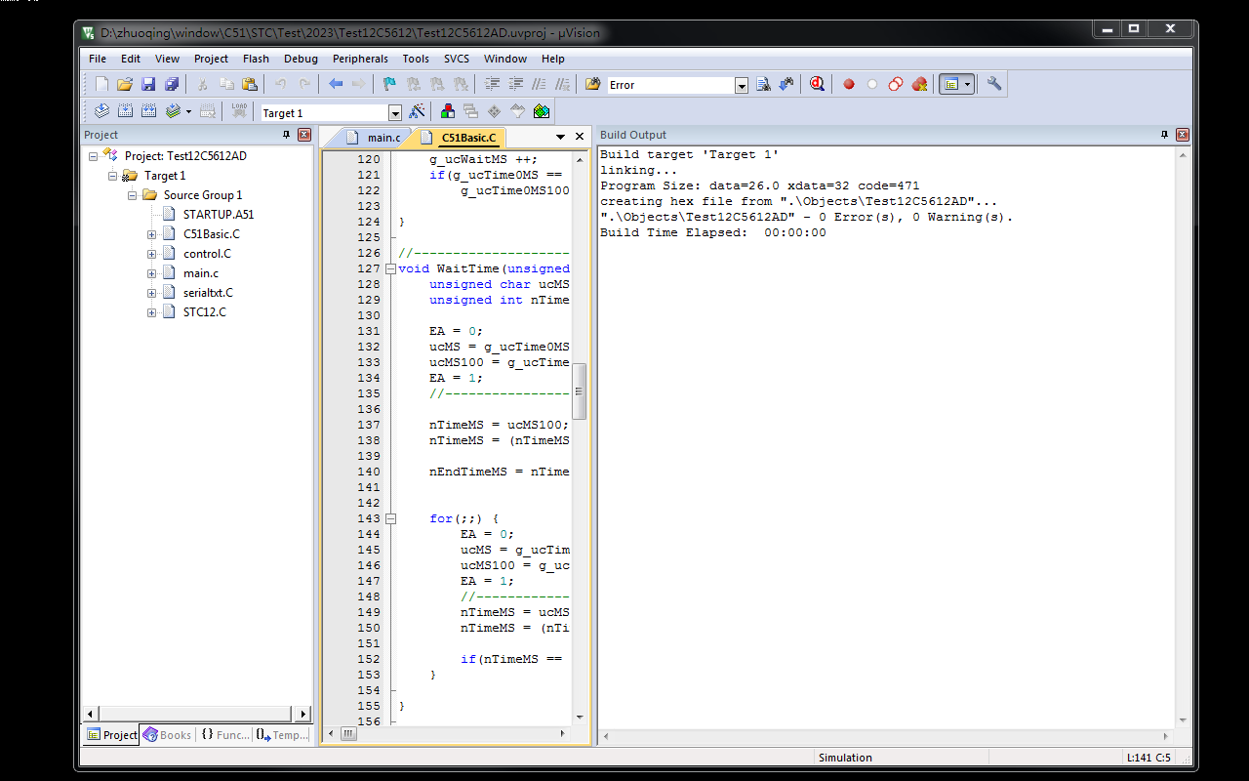Switch to the Templates panel tab
This screenshot has height=781, width=1249.
coord(282,735)
